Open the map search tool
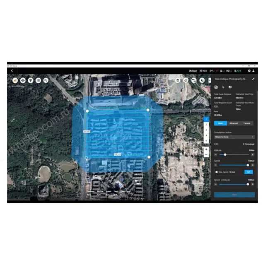This screenshot has width=265, height=265. coord(46,80)
